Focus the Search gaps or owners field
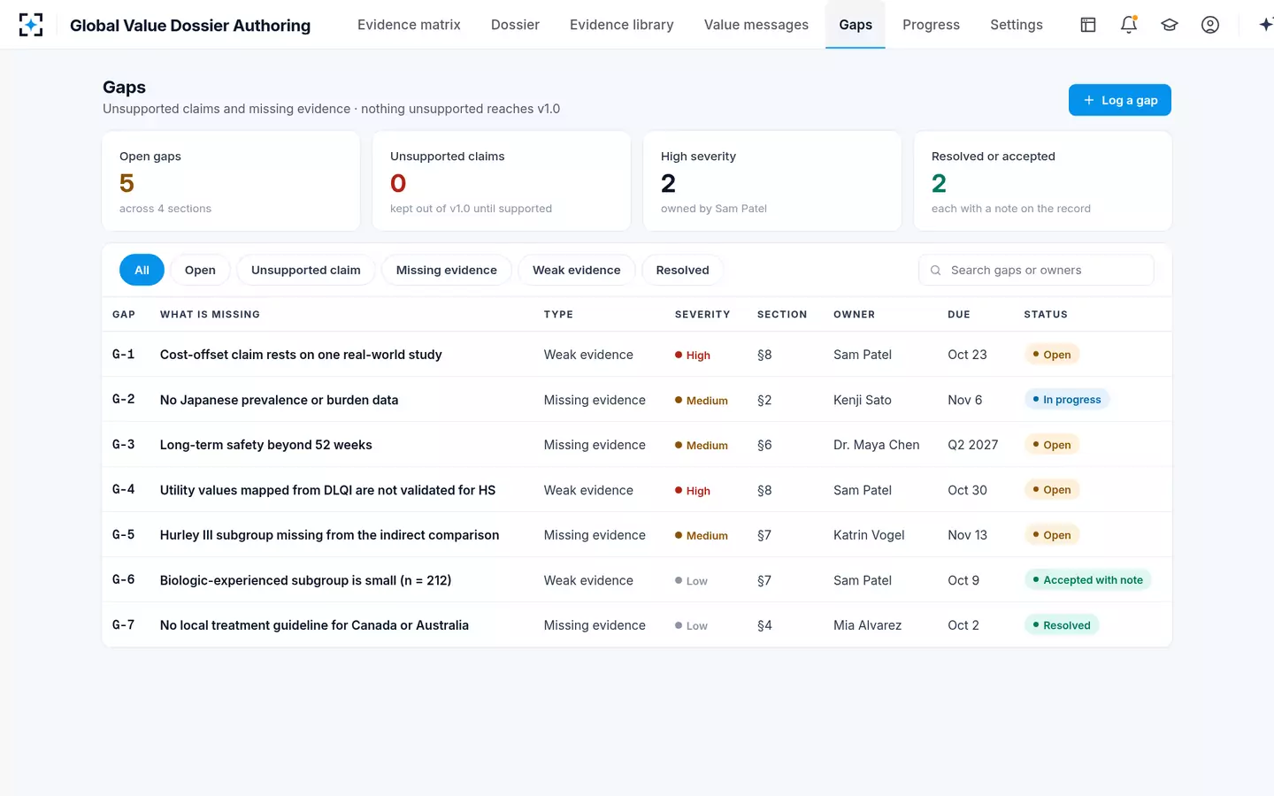The width and height of the screenshot is (1274, 796). pos(1036,270)
